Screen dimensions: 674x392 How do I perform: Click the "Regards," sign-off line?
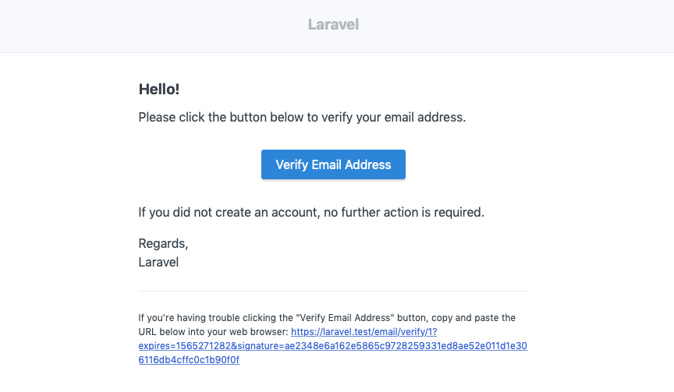163,243
